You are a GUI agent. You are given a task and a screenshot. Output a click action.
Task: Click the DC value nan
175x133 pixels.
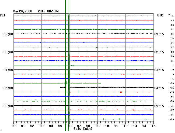pos(172,88)
